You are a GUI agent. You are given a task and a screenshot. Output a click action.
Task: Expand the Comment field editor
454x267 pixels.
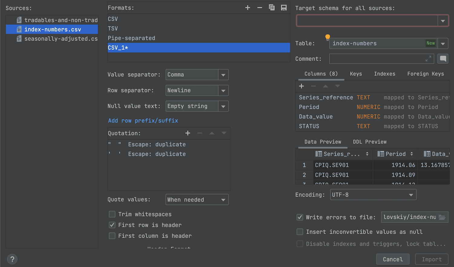click(428, 59)
